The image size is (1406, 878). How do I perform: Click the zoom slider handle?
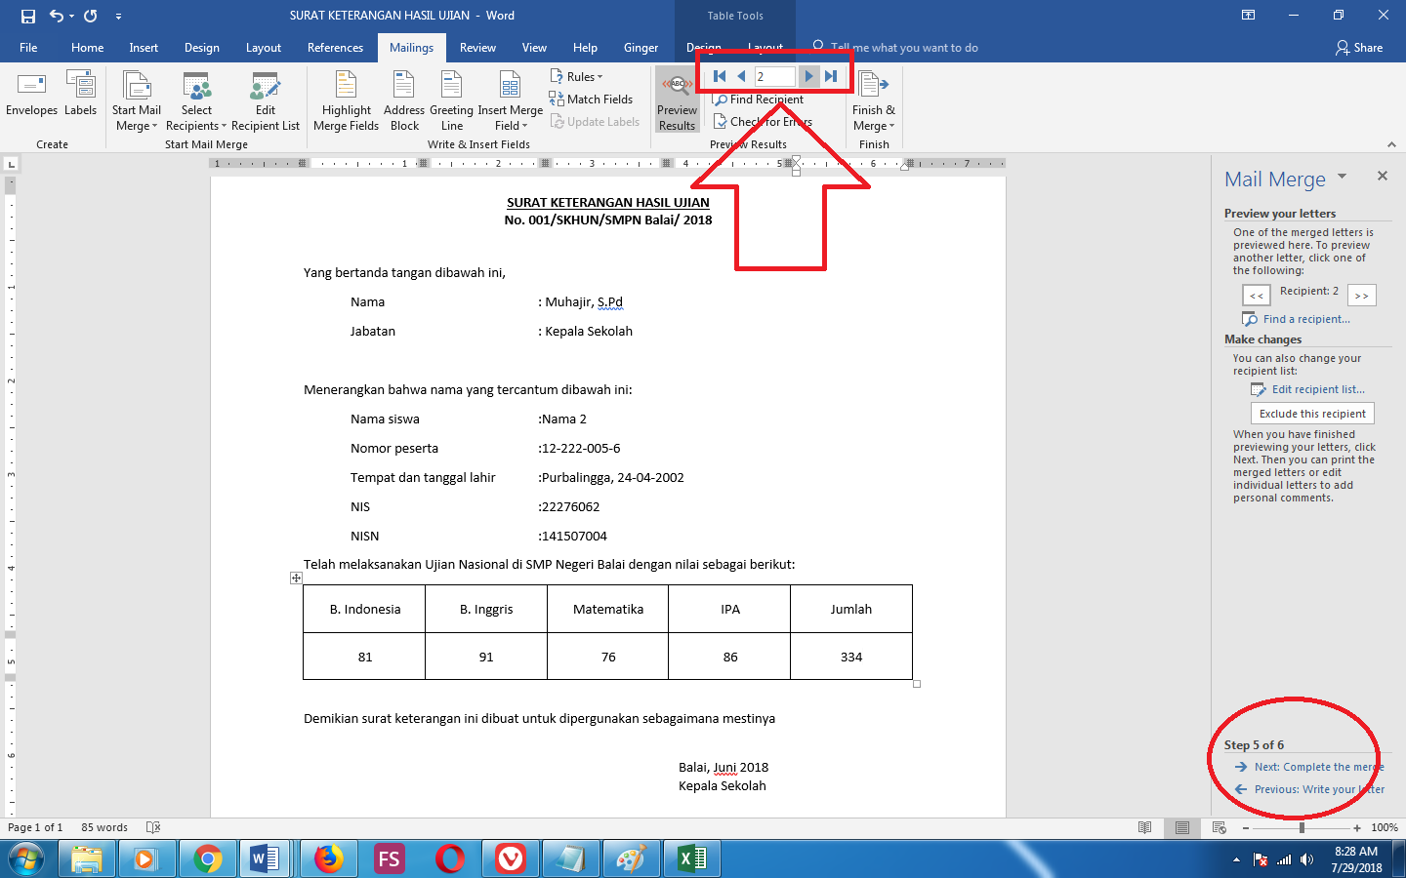pos(1302,827)
